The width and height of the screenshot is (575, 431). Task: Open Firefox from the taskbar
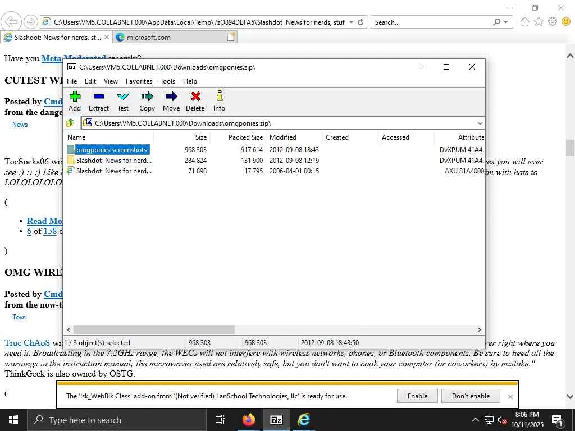coord(249,420)
